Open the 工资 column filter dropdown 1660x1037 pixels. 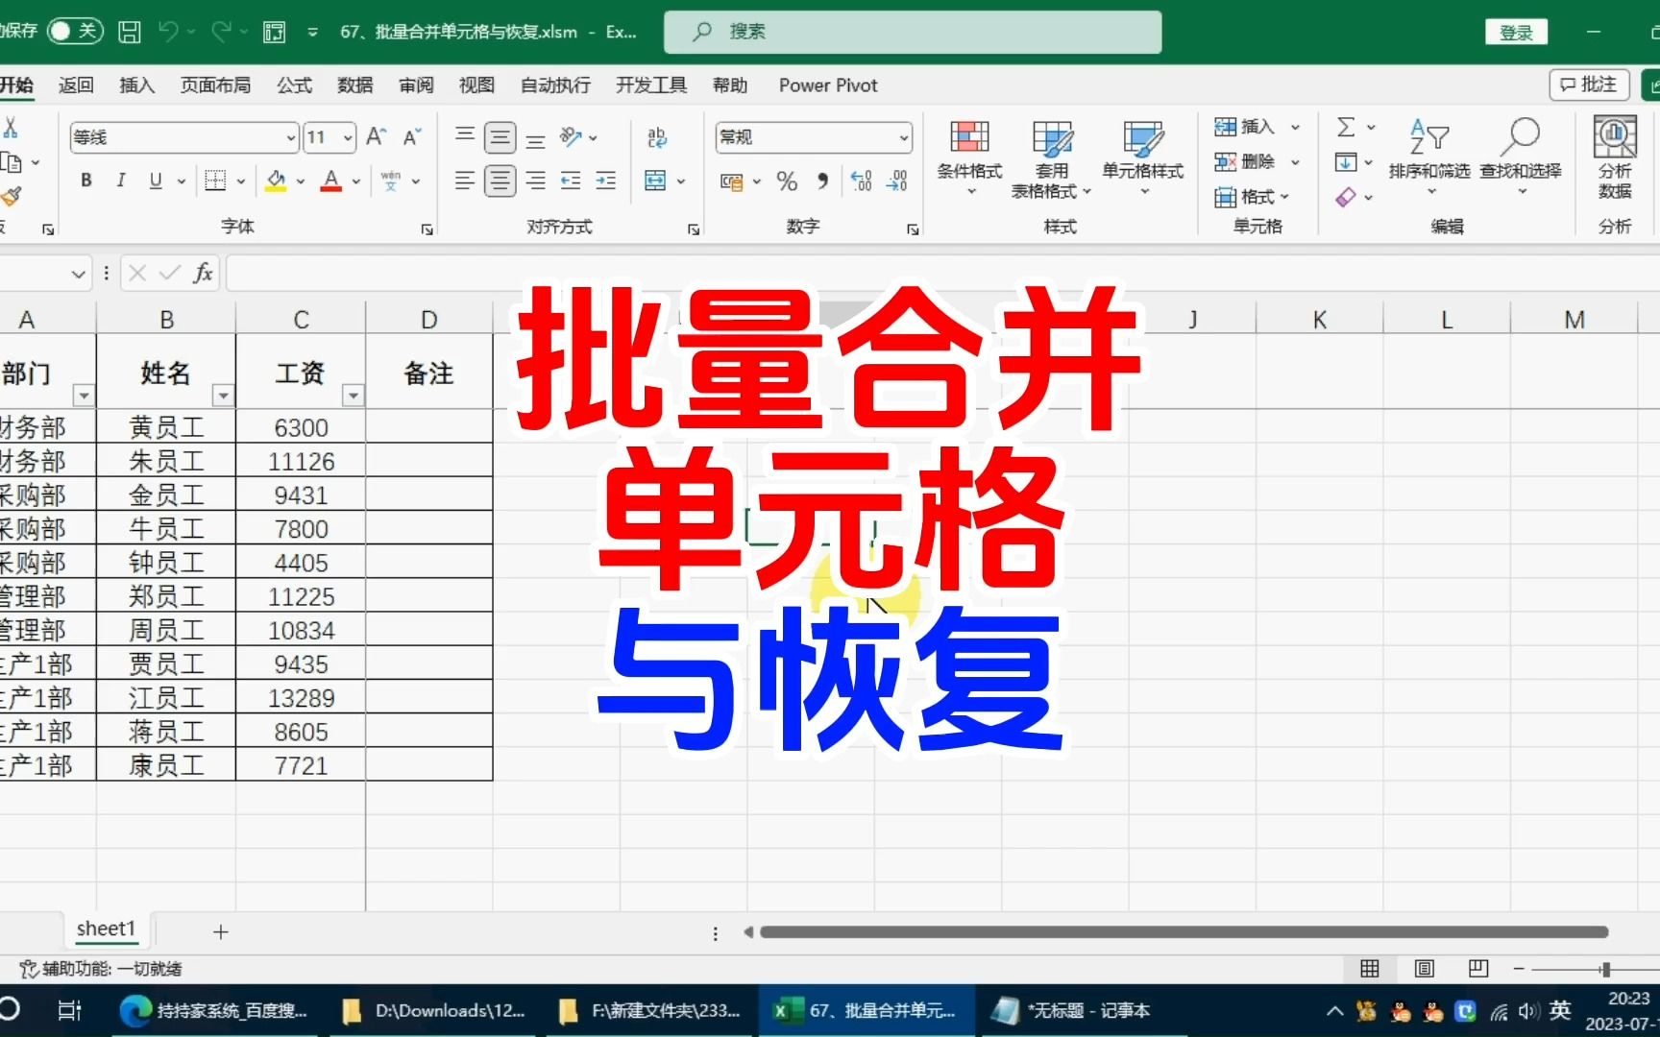click(x=353, y=396)
